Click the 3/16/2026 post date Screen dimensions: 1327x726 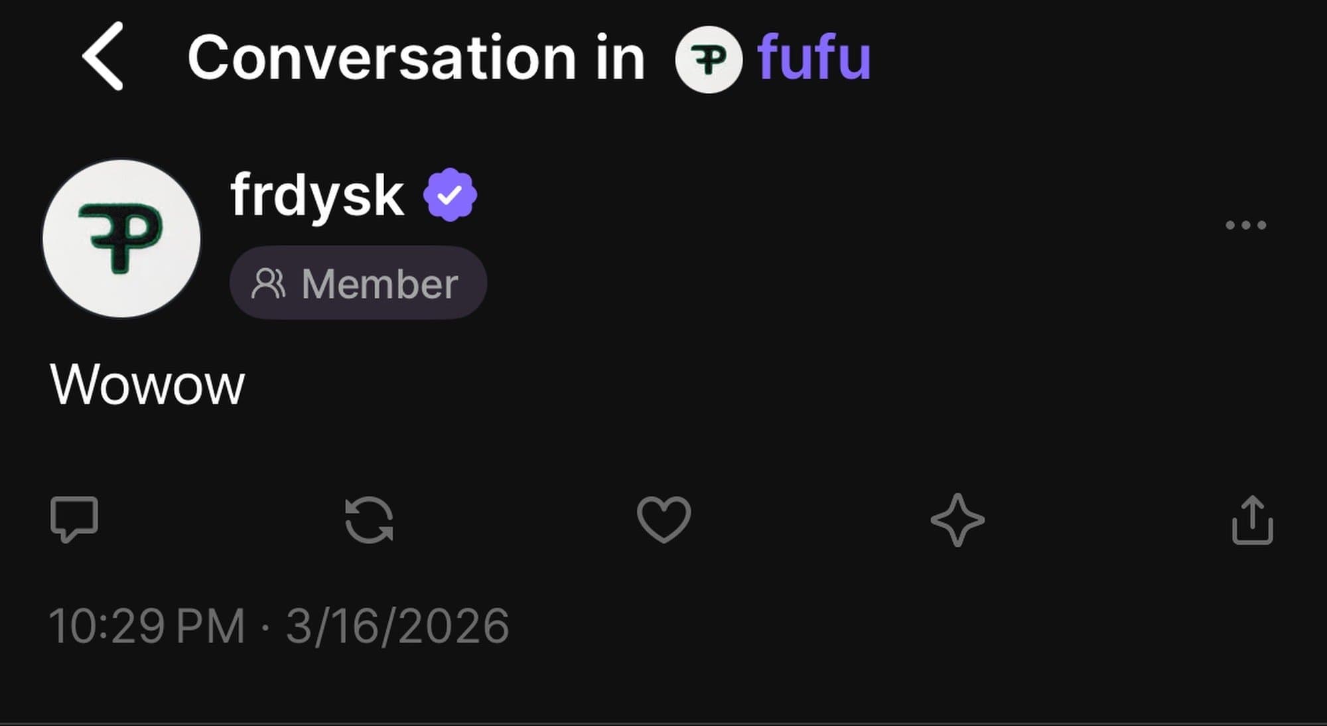[397, 626]
